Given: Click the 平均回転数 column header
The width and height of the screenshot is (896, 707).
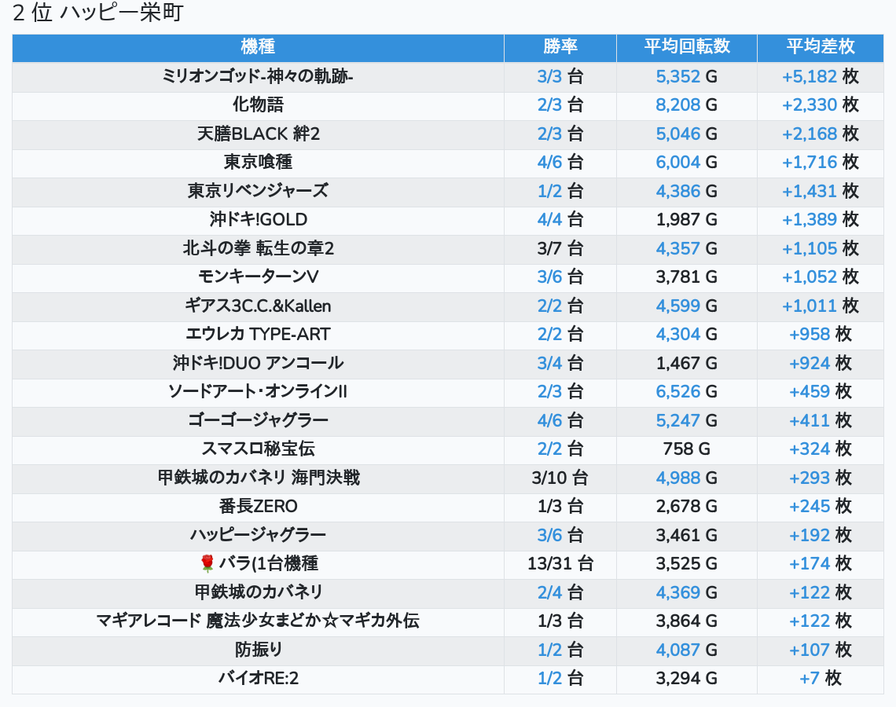Looking at the screenshot, I should click(687, 47).
